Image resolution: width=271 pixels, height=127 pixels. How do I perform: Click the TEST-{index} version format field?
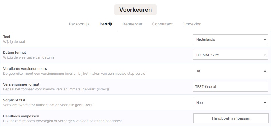pos(230,87)
